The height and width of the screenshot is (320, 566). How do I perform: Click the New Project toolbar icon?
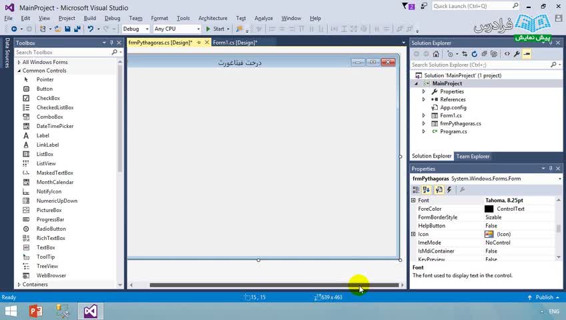tap(43, 29)
